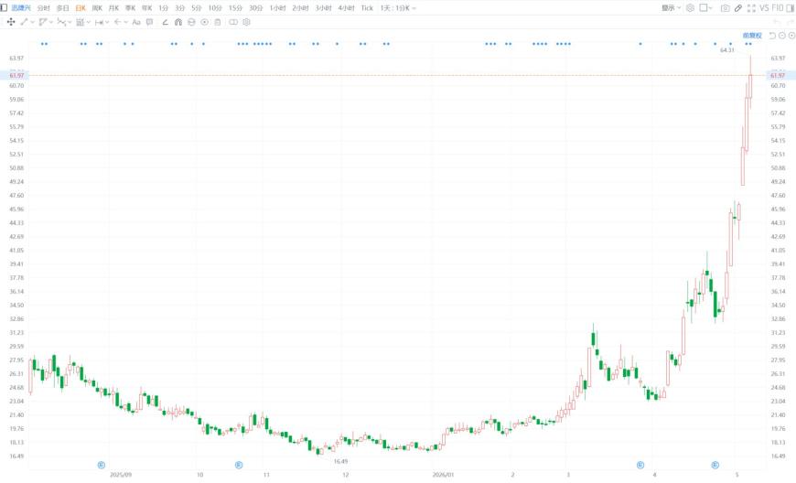Select the 5分 interval
The height and width of the screenshot is (483, 796).
pos(196,8)
